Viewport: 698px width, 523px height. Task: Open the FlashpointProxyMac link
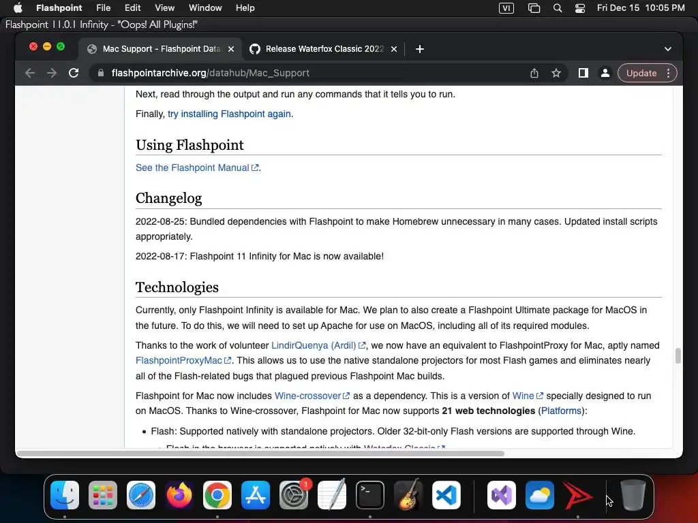pyautogui.click(x=183, y=360)
